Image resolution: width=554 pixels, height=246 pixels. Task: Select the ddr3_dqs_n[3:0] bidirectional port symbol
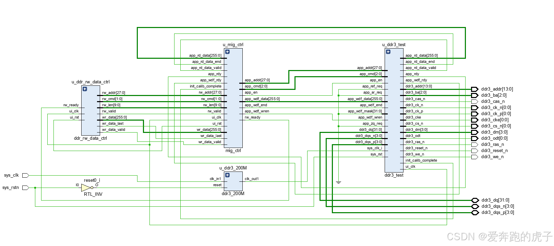(475, 206)
